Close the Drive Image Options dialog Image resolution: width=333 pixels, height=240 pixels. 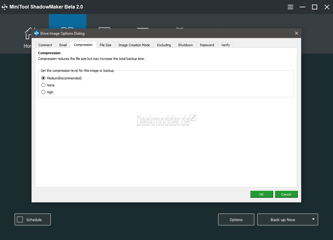click(297, 33)
